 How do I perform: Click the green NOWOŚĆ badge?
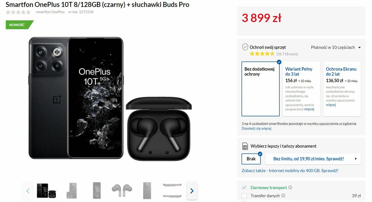[x=20, y=25]
